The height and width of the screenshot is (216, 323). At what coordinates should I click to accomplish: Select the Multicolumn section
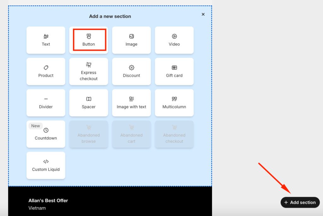[174, 103]
